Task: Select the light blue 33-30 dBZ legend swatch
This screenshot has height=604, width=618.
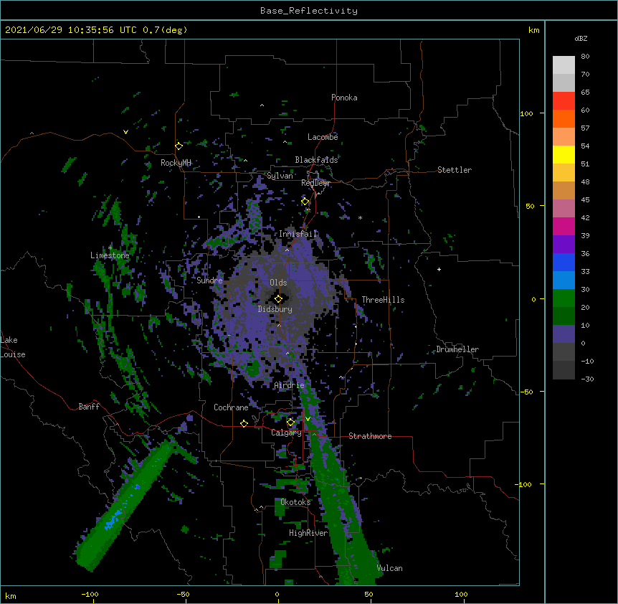Action: (x=564, y=280)
